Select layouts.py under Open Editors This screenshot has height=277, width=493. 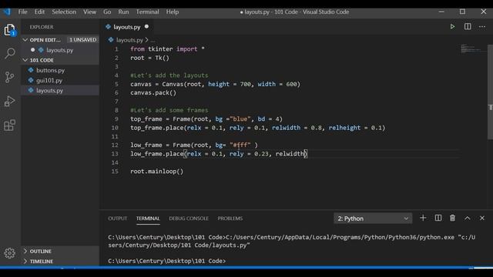(60, 50)
